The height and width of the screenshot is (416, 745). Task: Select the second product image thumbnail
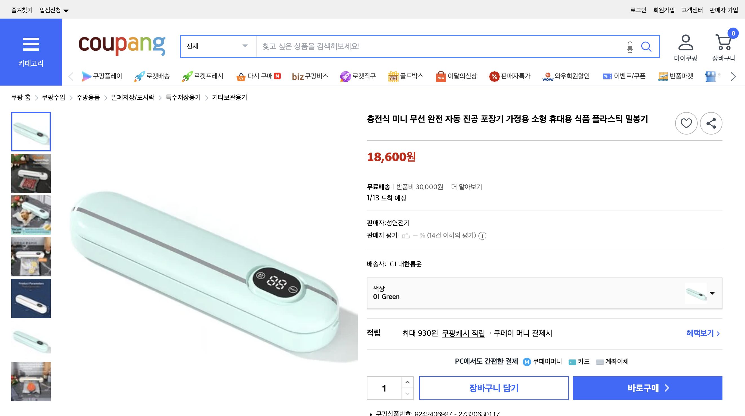pyautogui.click(x=31, y=173)
